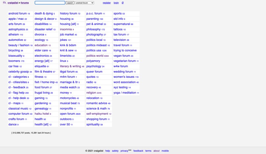Open the open forum link
This screenshot has height=154, width=266.
pyautogui.click(x=67, y=114)
